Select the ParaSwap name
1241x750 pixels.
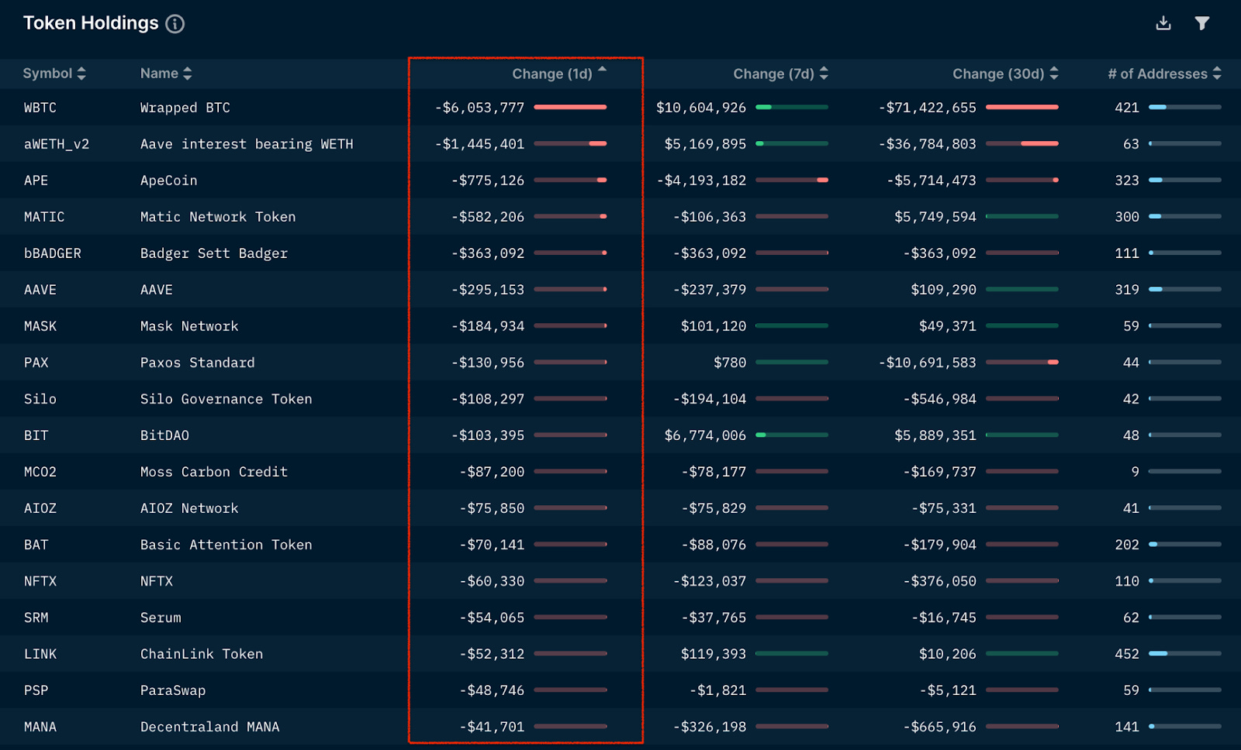[x=173, y=690]
